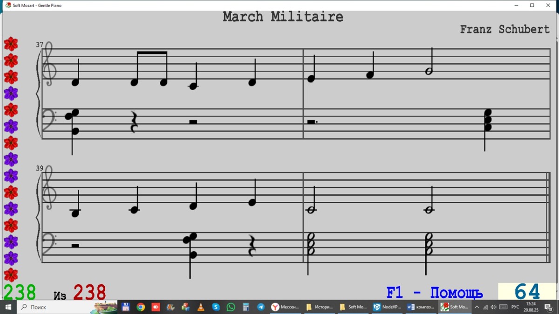Open WhatsApp from the taskbar
This screenshot has width=559, height=314.
[231, 307]
